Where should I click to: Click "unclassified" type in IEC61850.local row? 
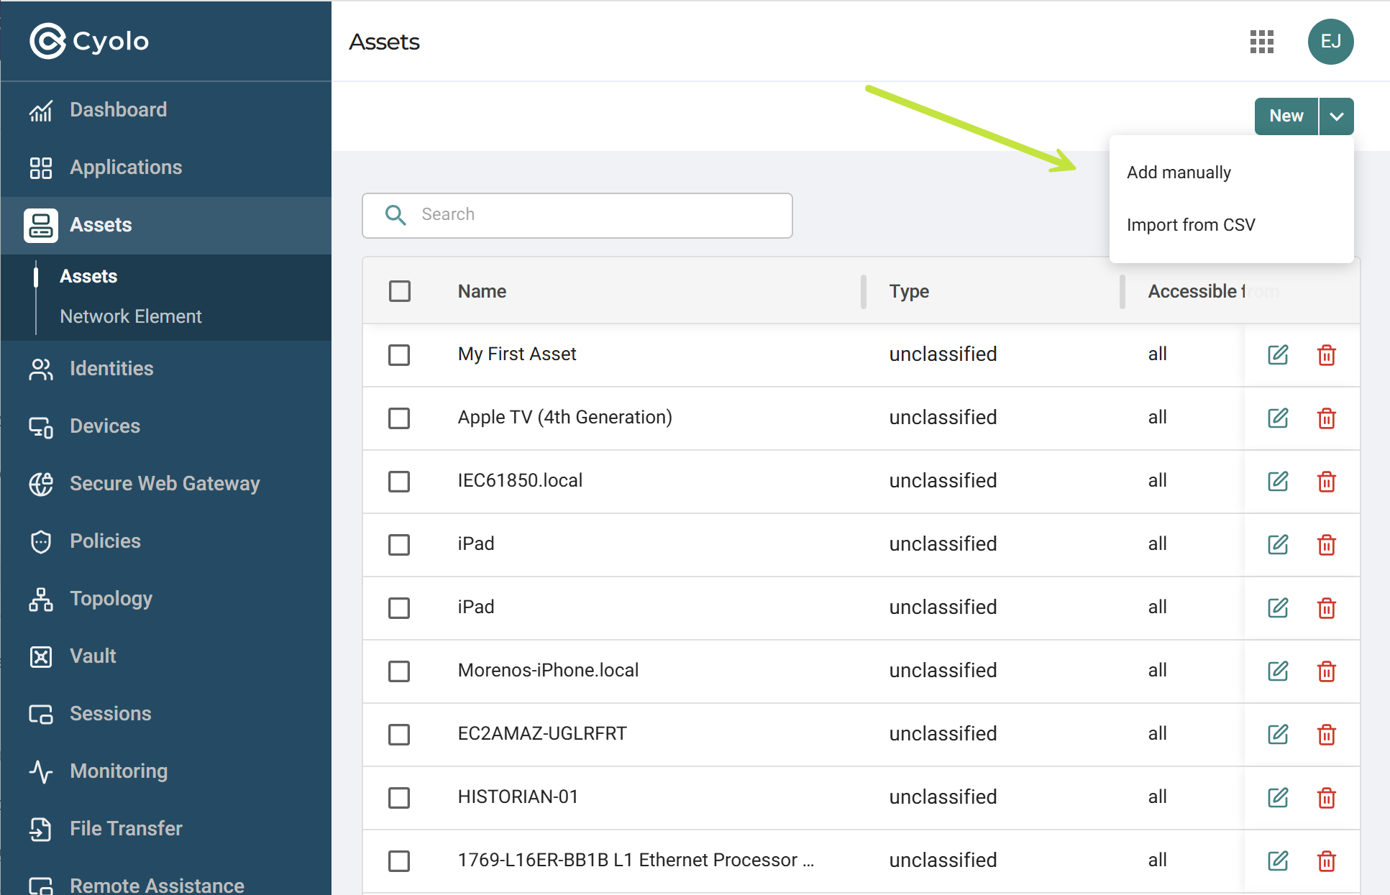[x=943, y=481]
